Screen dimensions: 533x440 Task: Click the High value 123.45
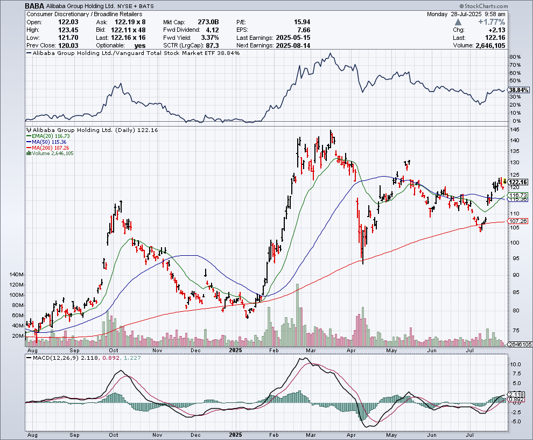(68, 30)
